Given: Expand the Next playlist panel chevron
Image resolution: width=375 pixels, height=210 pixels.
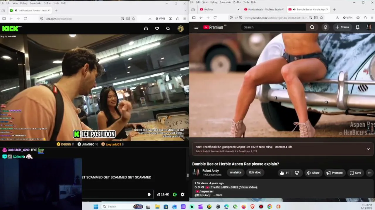Looking at the screenshot, I should click(368, 149).
